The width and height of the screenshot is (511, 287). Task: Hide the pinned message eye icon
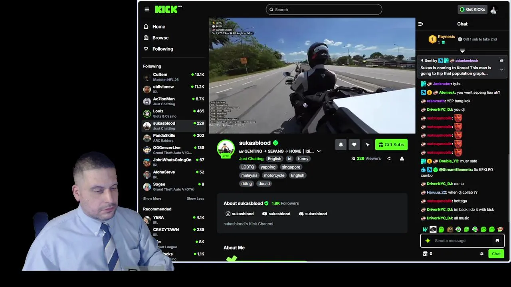pos(501,61)
